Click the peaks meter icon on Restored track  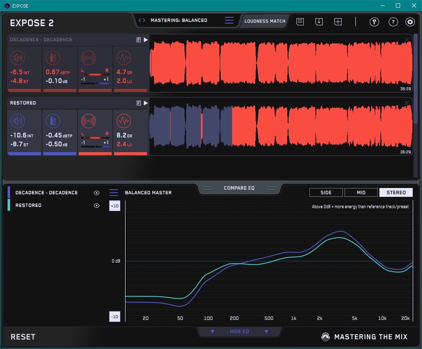coord(53,121)
